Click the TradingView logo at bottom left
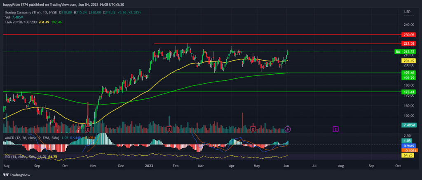 point(17,175)
